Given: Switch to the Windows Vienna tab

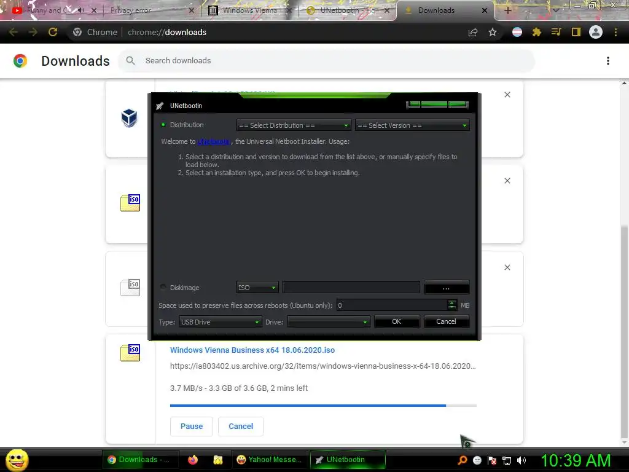Looking at the screenshot, I should coord(249,10).
